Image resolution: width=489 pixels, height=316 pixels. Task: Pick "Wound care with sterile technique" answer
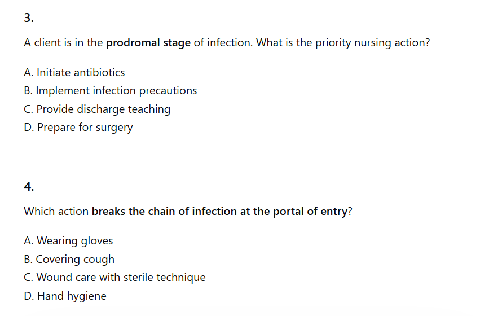114,277
